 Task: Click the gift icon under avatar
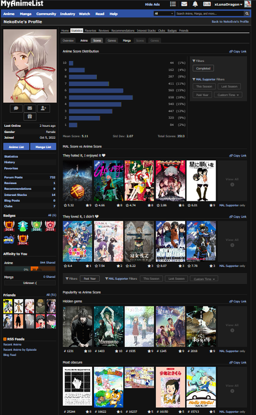tap(30, 116)
